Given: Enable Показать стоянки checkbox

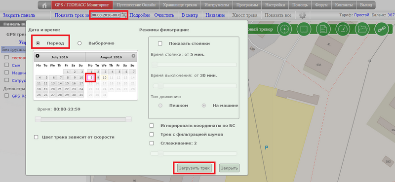Looking at the screenshot, I should 160,43.
